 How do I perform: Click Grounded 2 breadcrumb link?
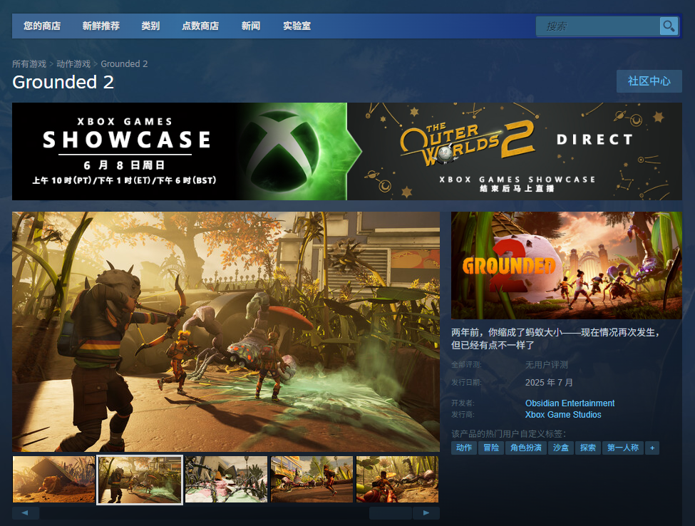click(x=124, y=64)
